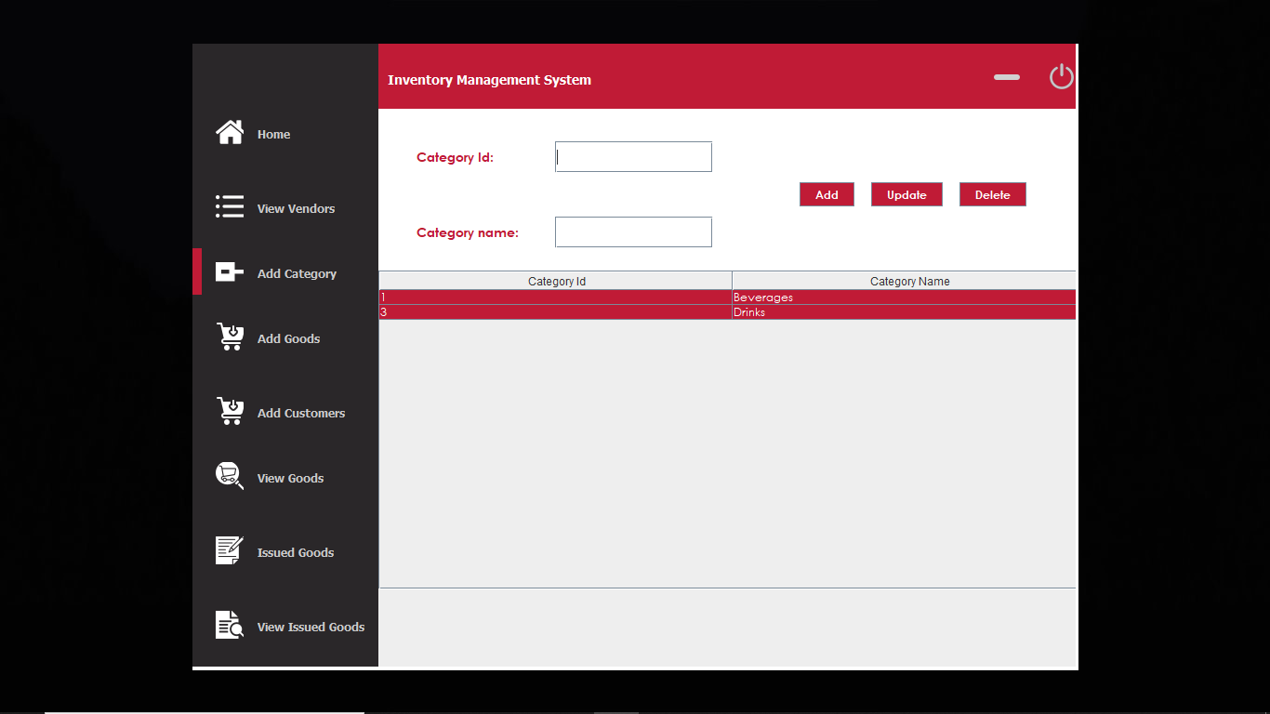Click the Category Id column header
This screenshot has height=714, width=1270.
tap(556, 281)
